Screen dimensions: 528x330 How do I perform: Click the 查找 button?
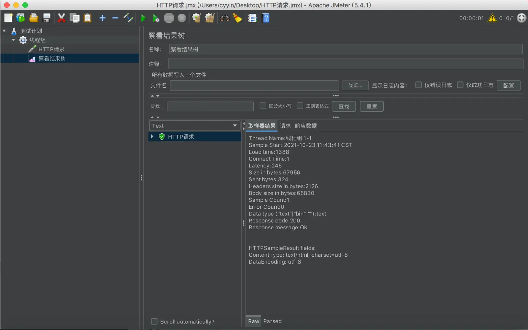tap(344, 107)
